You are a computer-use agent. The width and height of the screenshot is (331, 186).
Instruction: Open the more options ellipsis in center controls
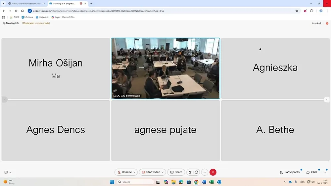205,172
